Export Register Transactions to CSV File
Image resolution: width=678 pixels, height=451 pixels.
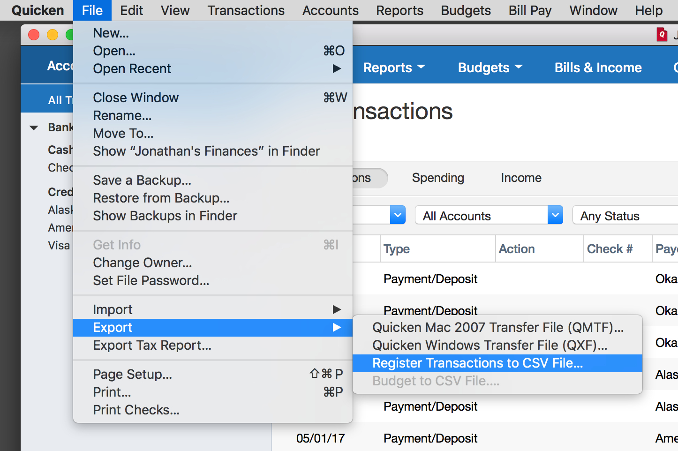coord(497,363)
